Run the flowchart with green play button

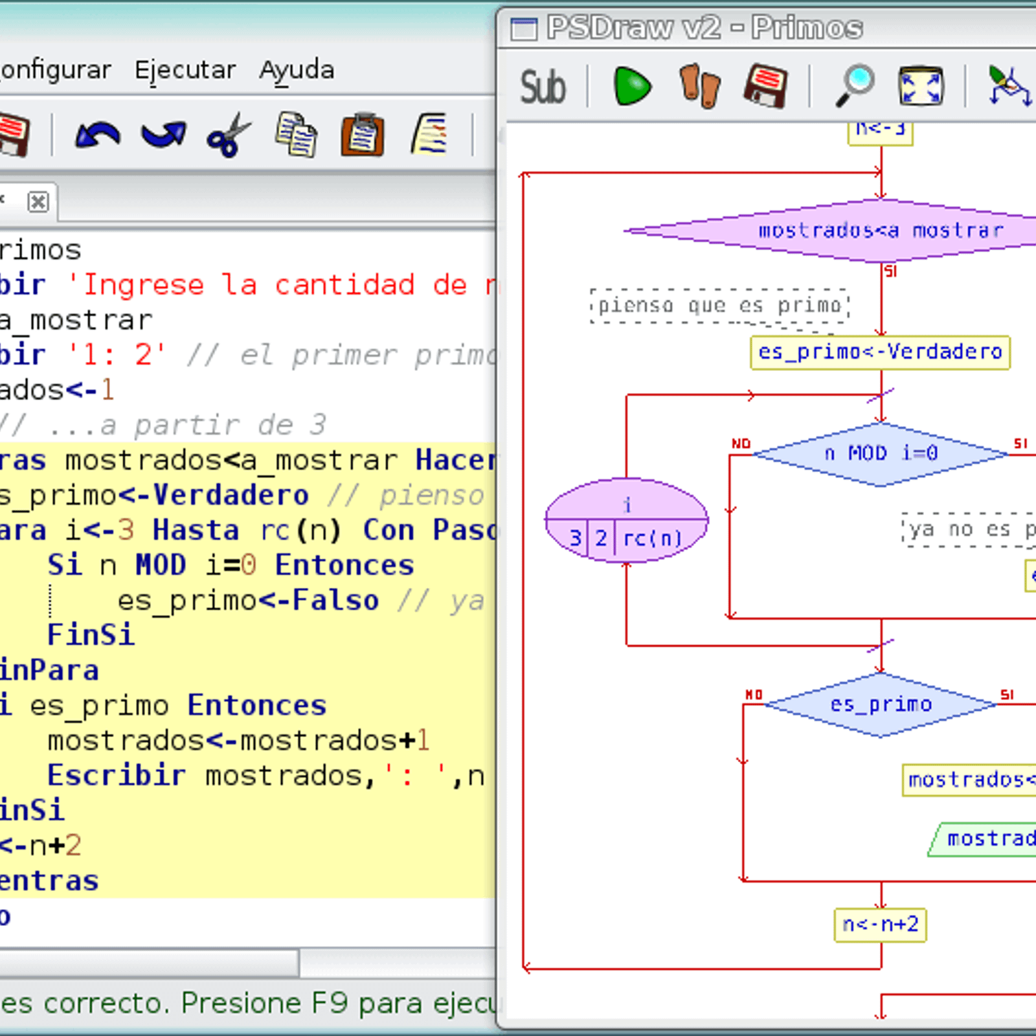click(632, 86)
